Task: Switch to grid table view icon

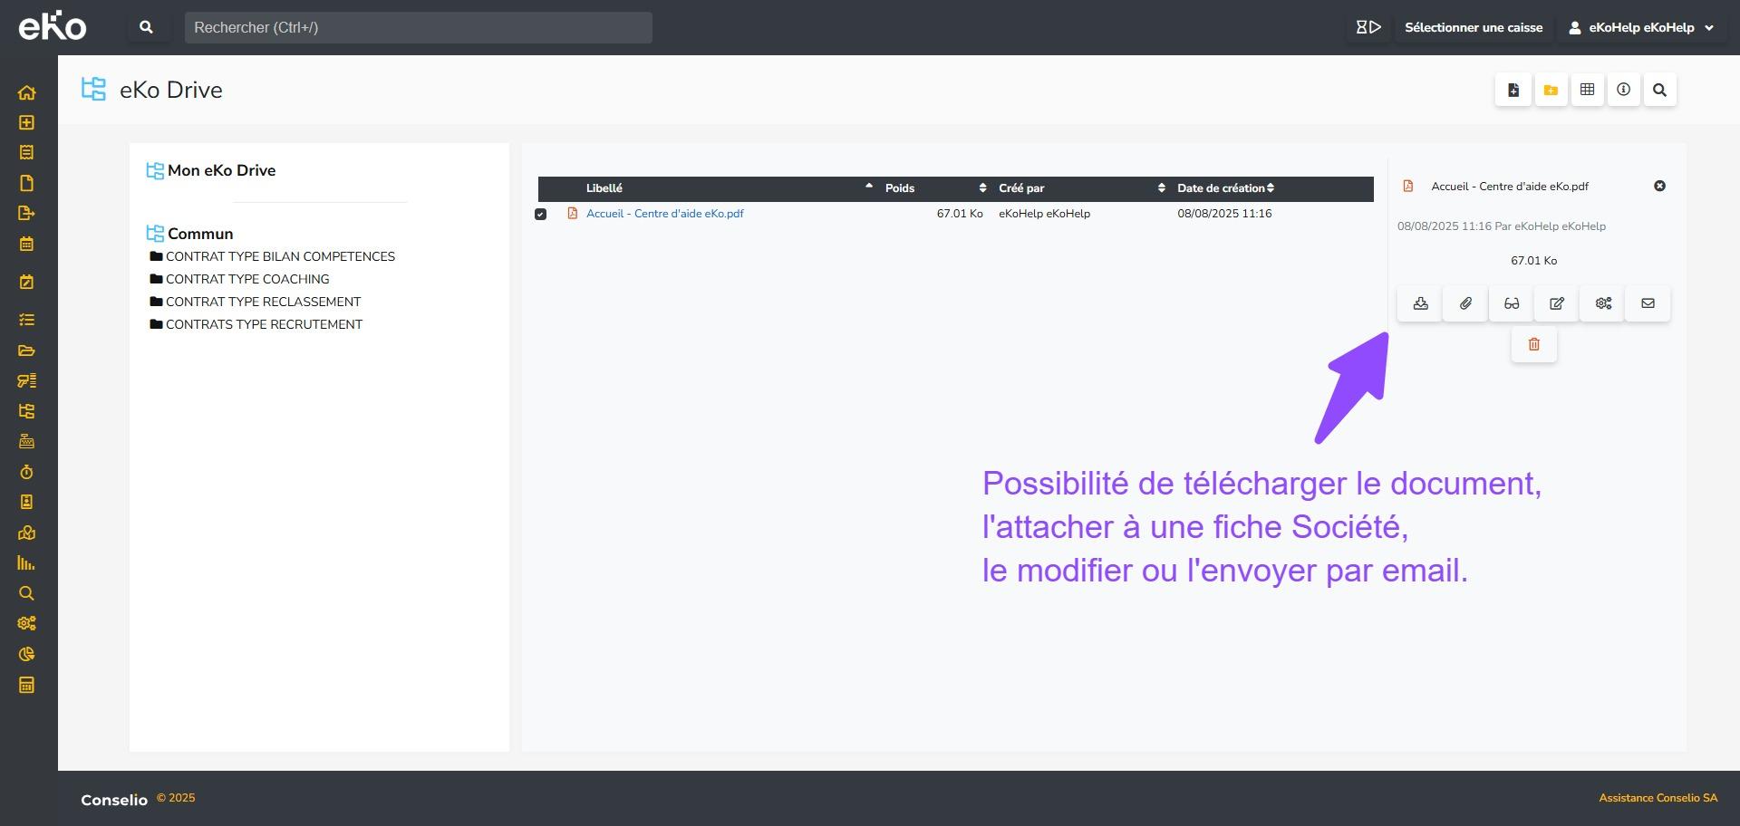Action: [x=1587, y=90]
